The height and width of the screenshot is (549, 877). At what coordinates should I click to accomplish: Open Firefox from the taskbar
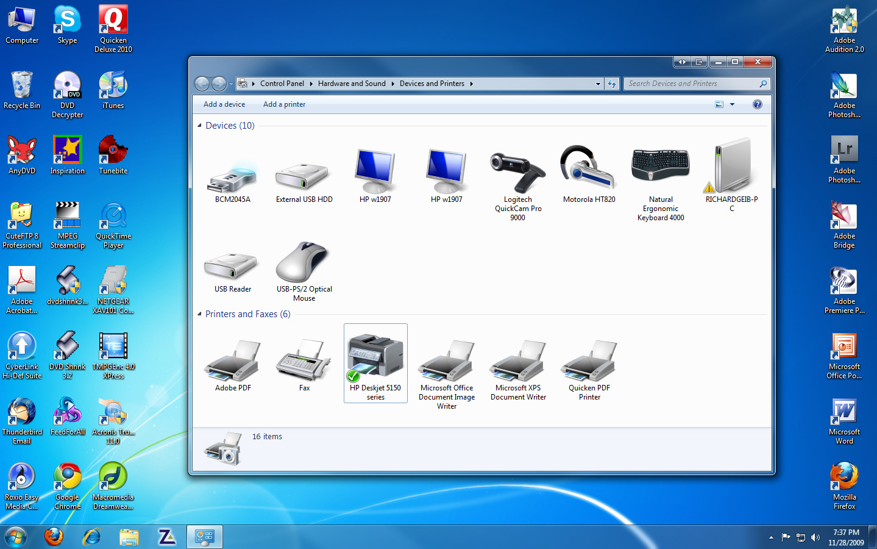coord(54,537)
